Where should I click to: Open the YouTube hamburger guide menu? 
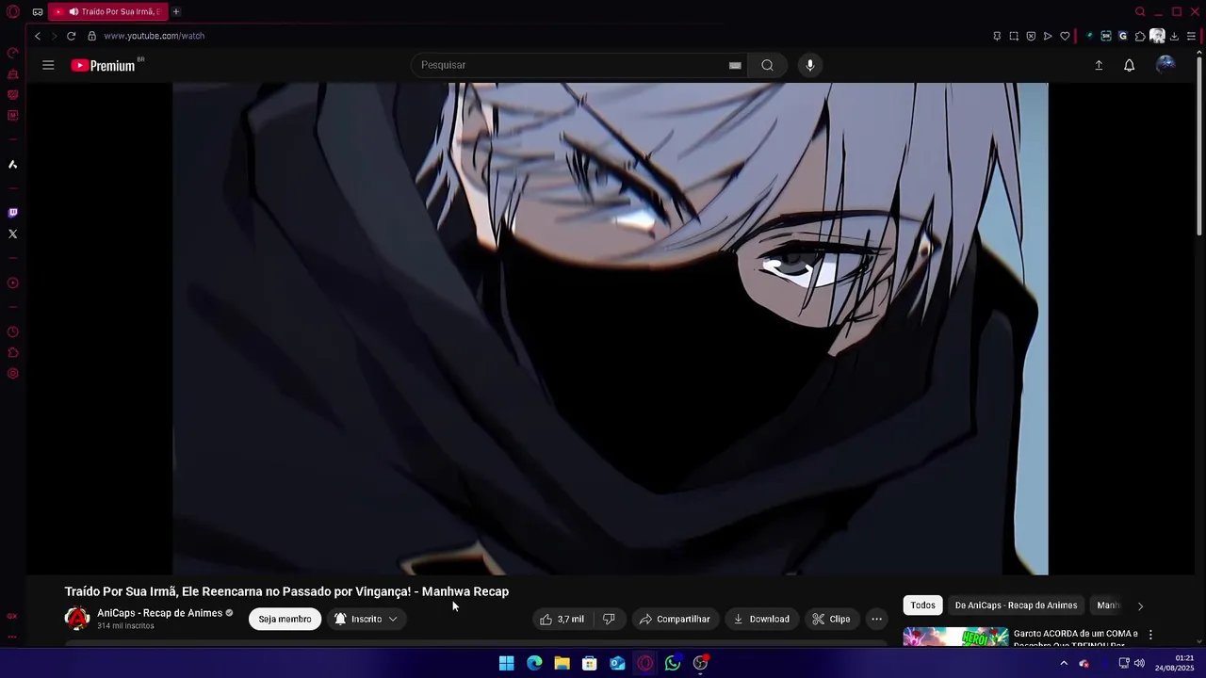click(48, 65)
